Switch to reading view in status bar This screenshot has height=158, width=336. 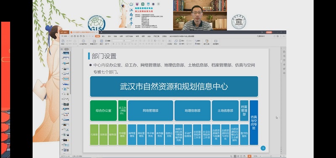click(241, 156)
